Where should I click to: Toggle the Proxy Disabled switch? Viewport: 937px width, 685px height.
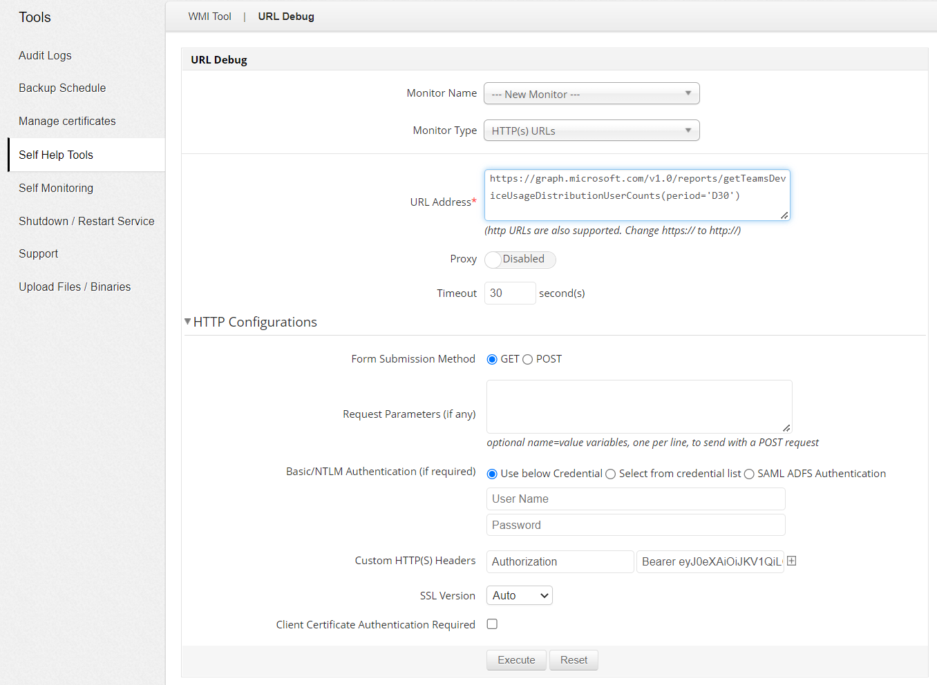(x=520, y=260)
